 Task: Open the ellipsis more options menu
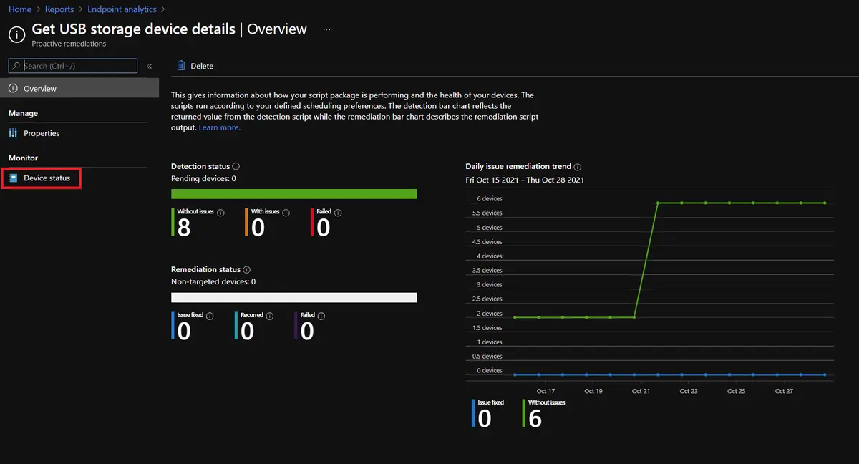click(326, 29)
